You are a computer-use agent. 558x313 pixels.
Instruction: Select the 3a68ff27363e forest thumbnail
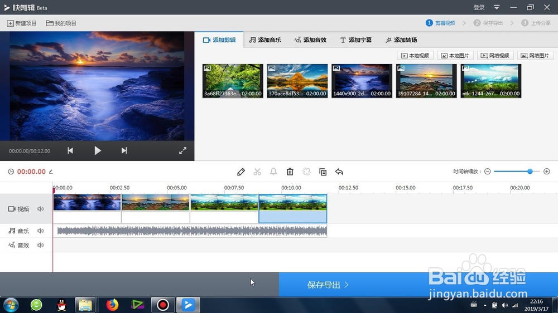233,81
